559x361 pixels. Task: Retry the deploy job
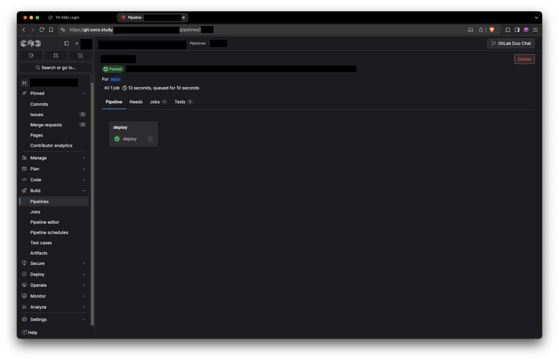[x=150, y=139]
